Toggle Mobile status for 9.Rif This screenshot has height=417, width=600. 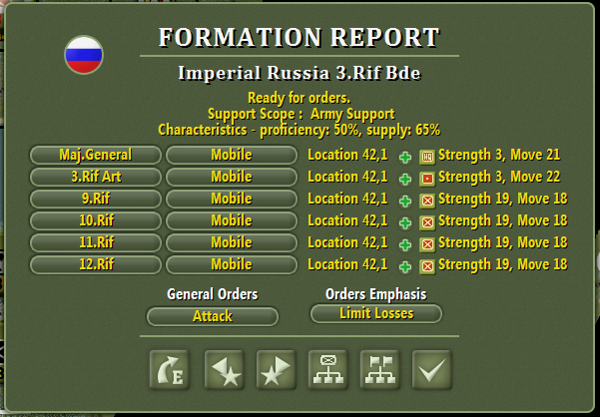[232, 199]
